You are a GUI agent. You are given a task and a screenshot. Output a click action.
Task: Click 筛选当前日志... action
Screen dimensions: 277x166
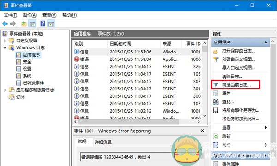(236, 85)
